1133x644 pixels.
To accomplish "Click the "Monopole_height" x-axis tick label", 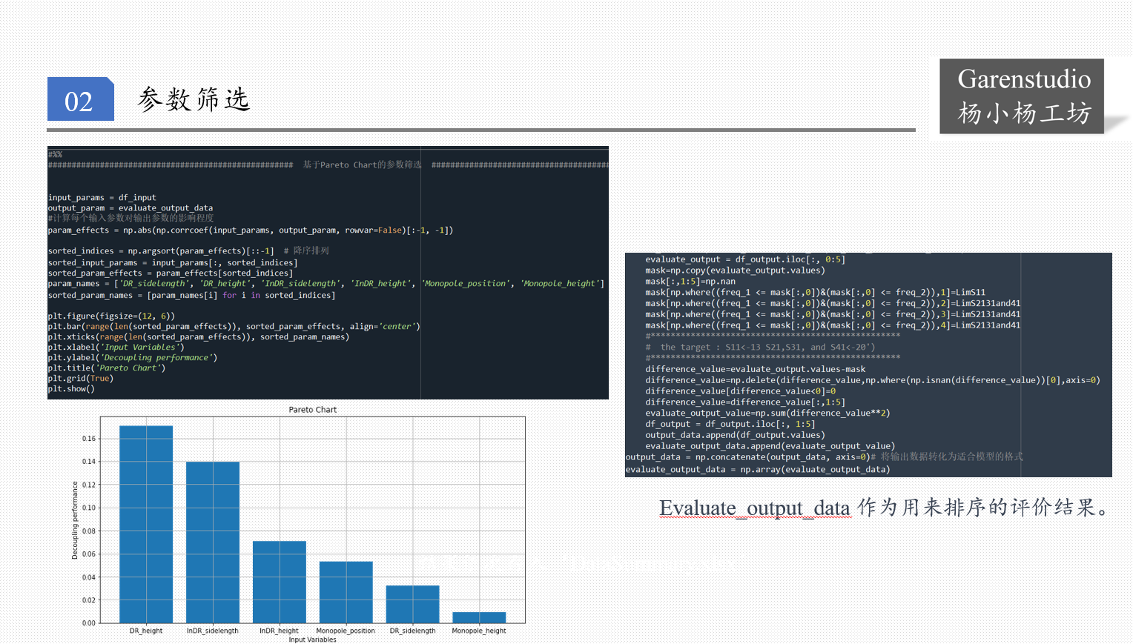I will 479,631.
